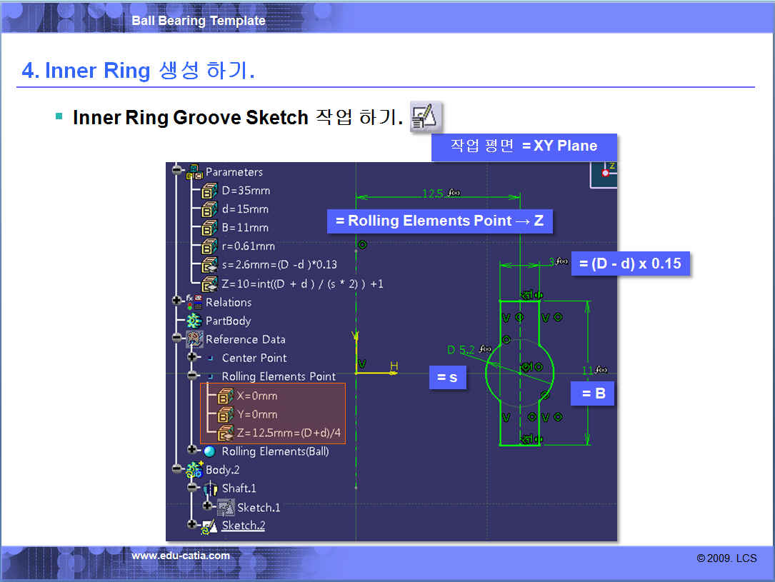The width and height of the screenshot is (775, 582).
Task: Click the D 5.2 diameter dimension
Action: point(461,350)
